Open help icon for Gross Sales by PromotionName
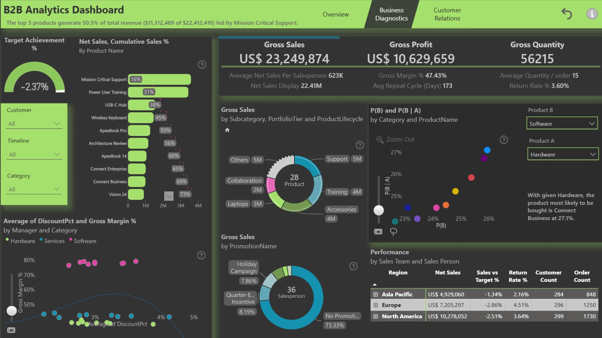Screen dimensions: 602x338 pos(353,266)
